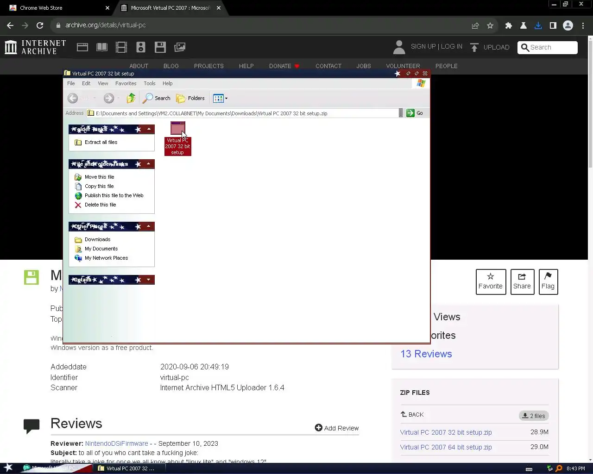Open the address bar dropdown arrow in Explorer

401,113
